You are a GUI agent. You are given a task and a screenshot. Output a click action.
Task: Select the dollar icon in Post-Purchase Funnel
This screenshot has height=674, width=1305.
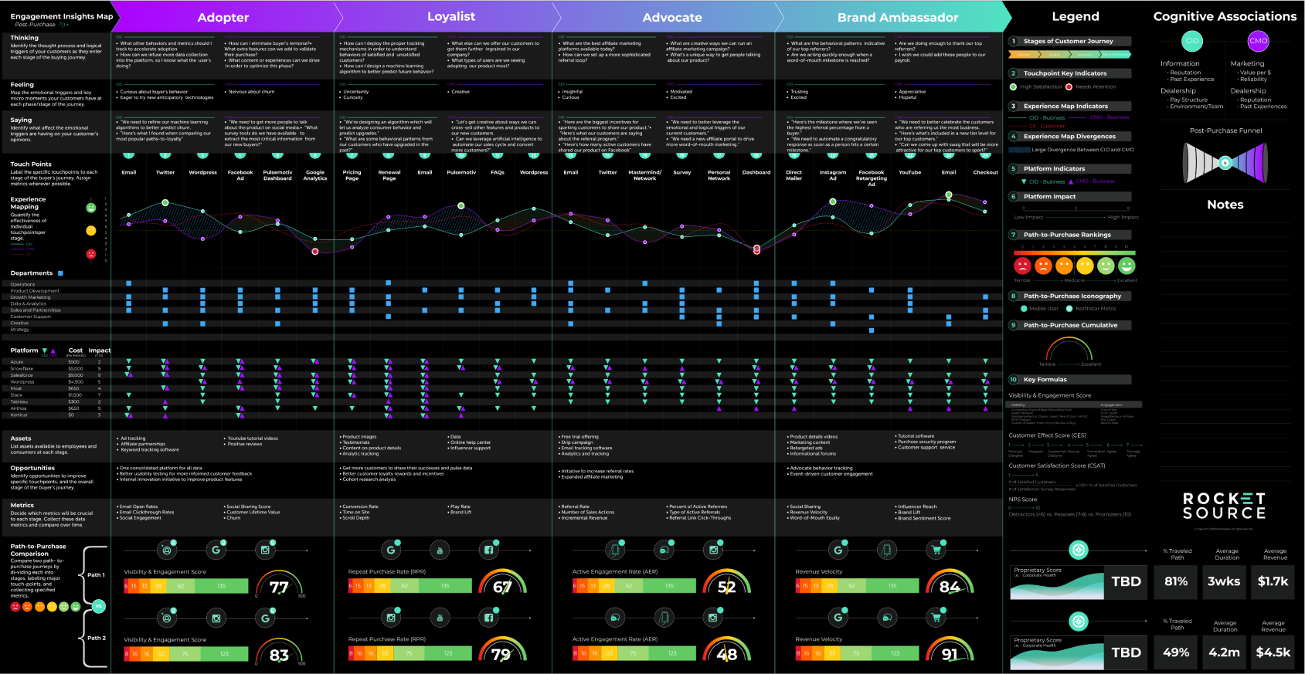tap(1225, 163)
